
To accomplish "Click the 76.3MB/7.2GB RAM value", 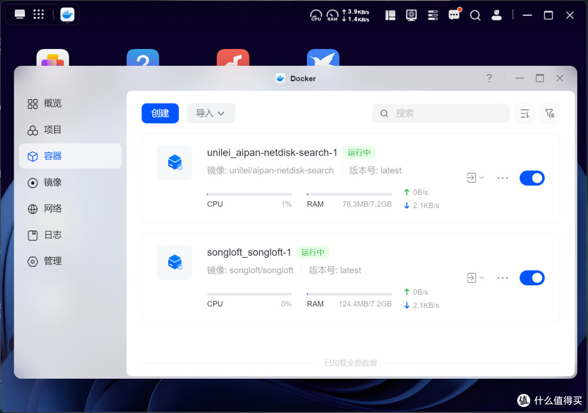I will click(367, 204).
